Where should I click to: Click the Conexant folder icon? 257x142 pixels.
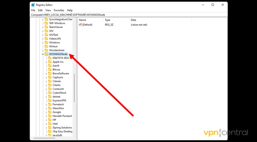50,89
